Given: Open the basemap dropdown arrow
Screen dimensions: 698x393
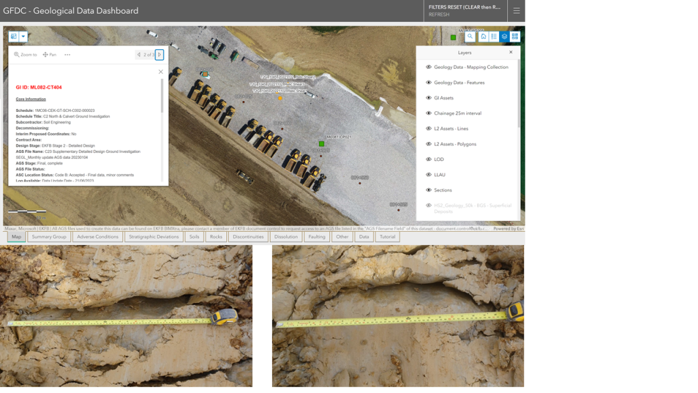Looking at the screenshot, I should coord(23,35).
